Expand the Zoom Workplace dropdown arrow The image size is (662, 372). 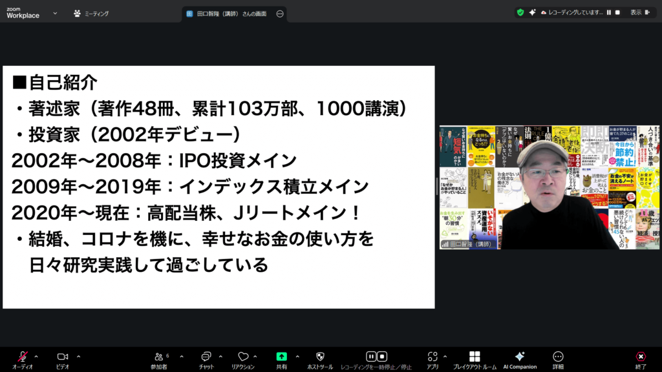[x=55, y=13]
